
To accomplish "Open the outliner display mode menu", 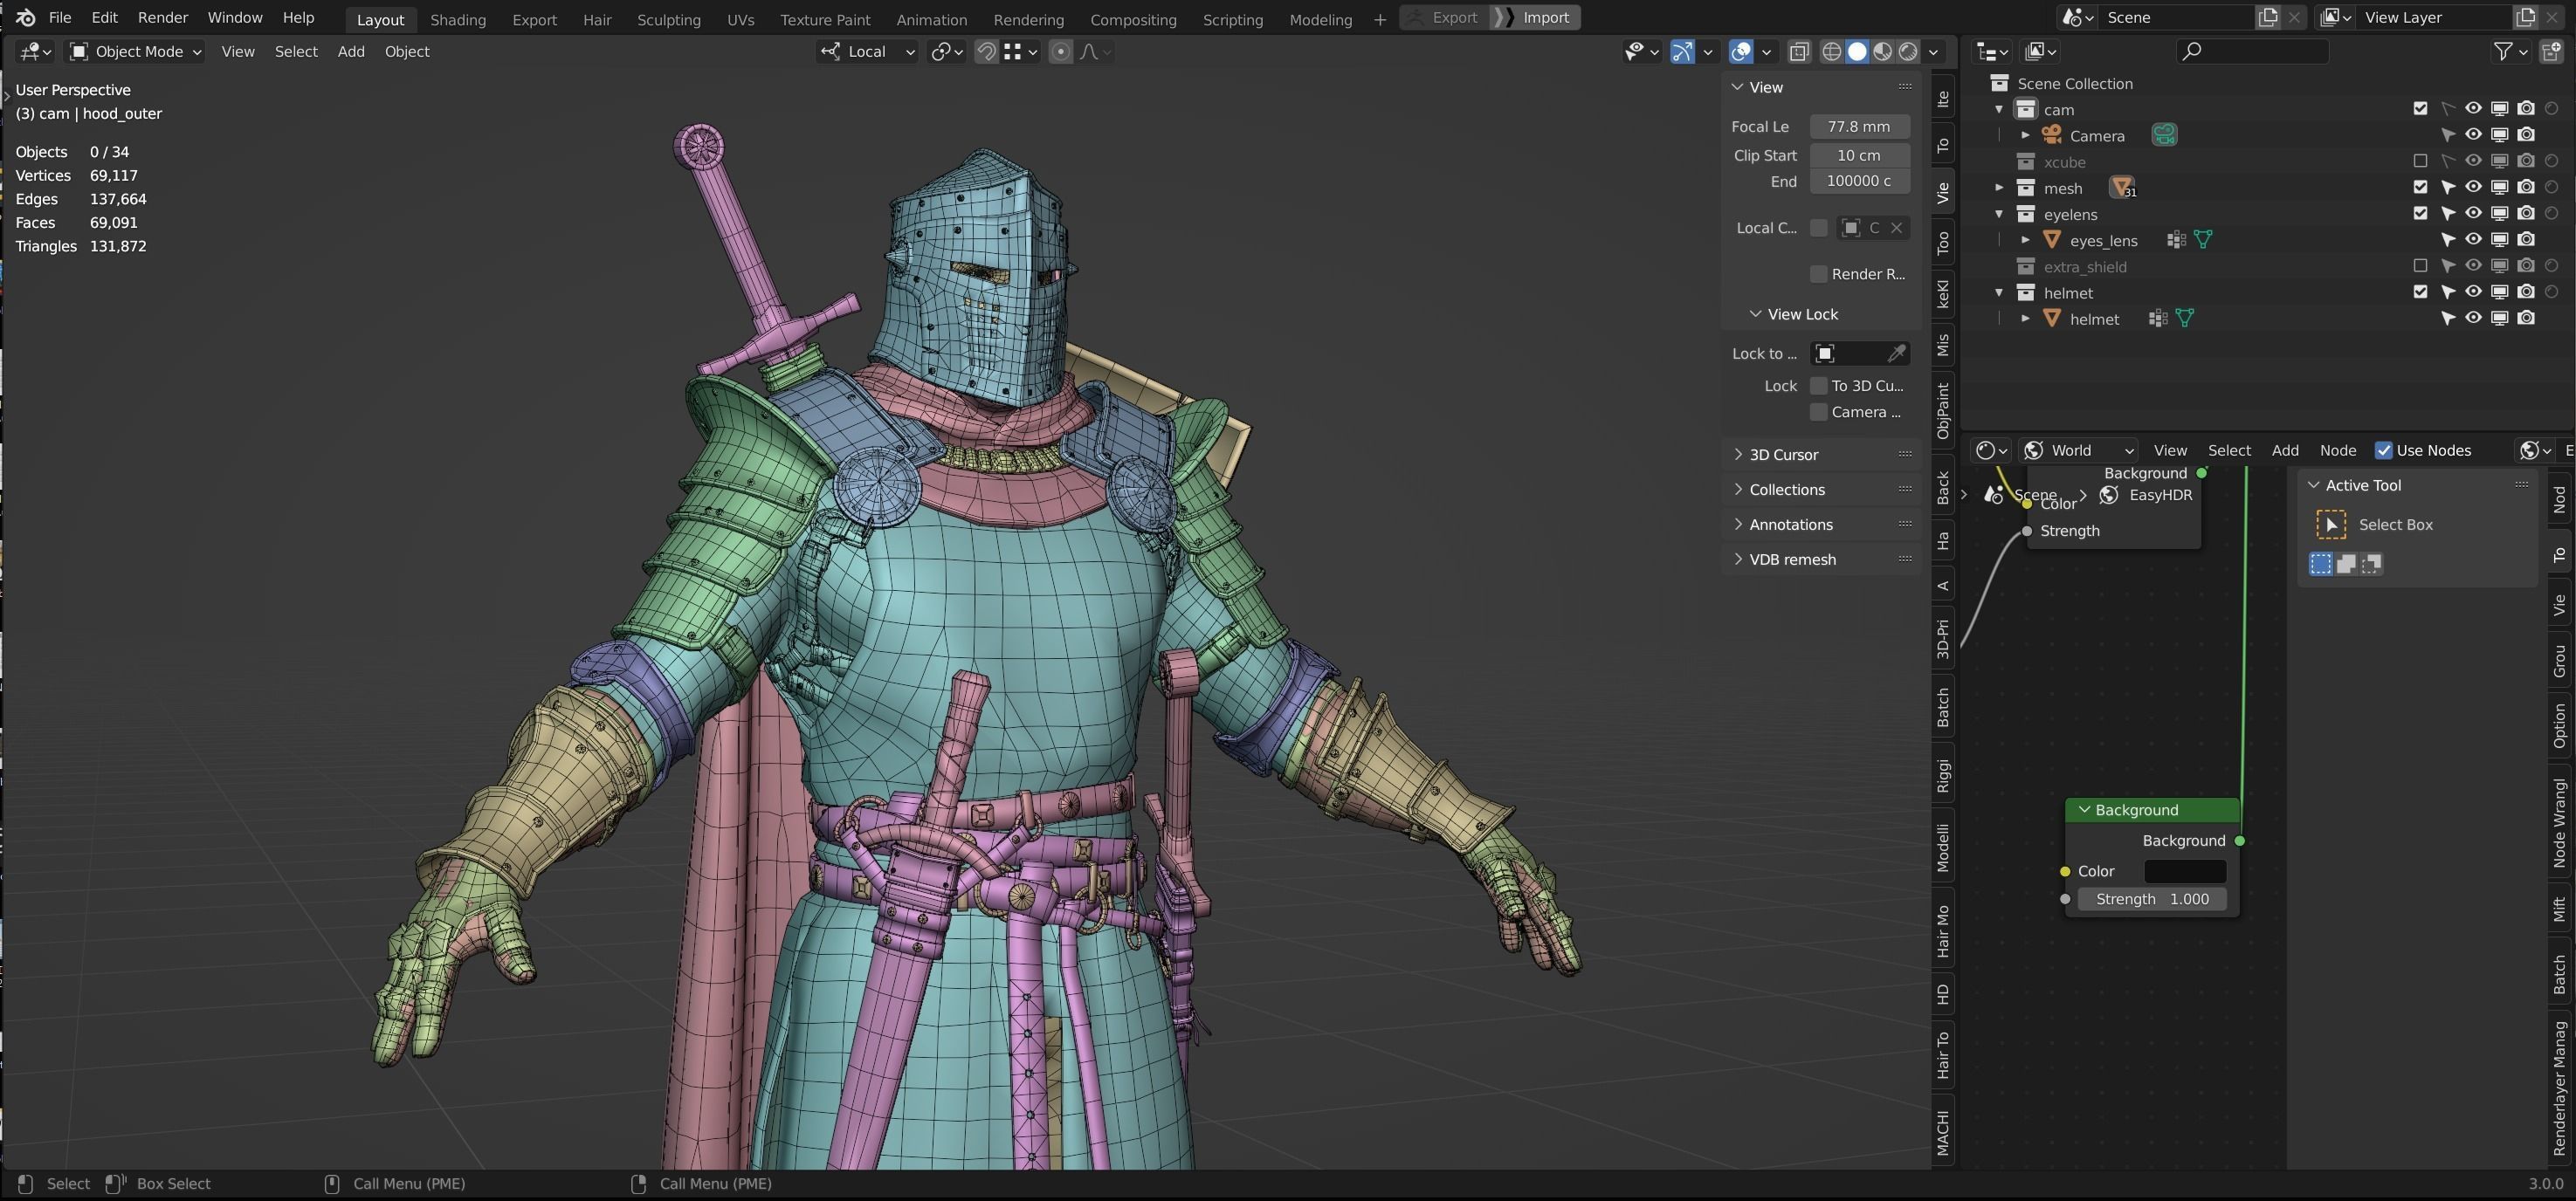I will click(2041, 51).
